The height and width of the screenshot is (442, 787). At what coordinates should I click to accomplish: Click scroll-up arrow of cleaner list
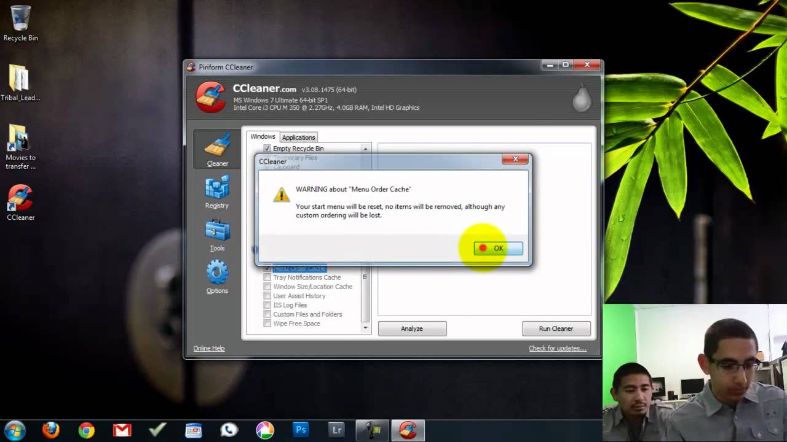[x=365, y=149]
